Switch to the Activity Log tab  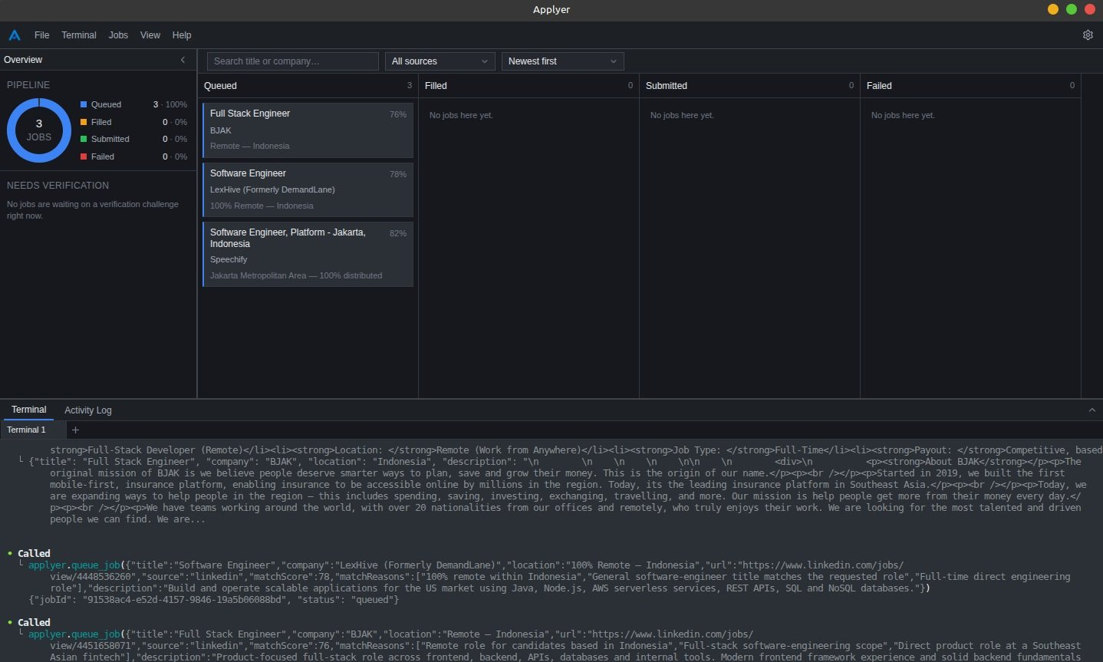(88, 410)
